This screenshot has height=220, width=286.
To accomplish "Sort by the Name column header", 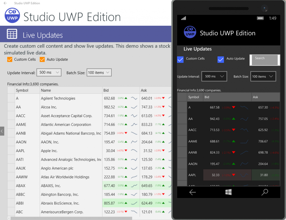I will coord(71,90).
